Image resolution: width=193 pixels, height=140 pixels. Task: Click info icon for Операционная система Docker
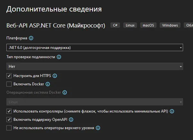(x=65, y=92)
